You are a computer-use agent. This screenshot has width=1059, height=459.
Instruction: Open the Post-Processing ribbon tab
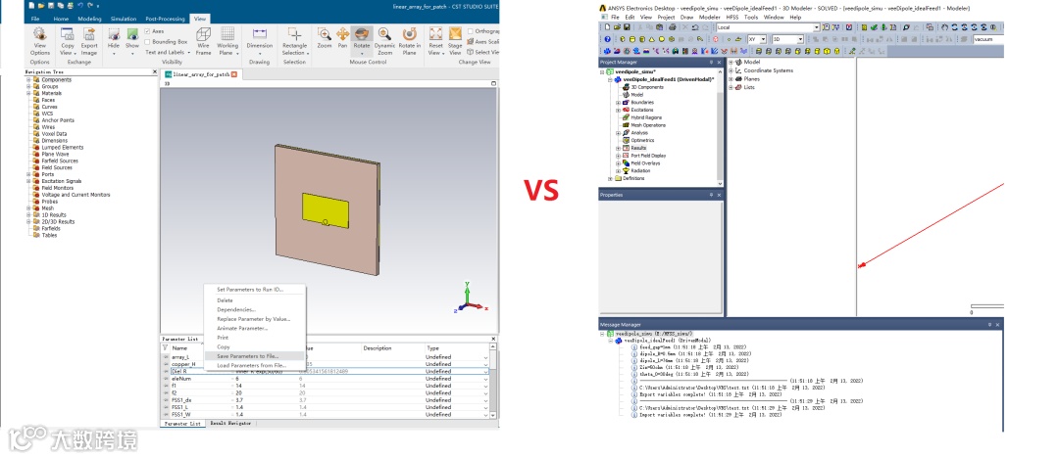coord(165,19)
